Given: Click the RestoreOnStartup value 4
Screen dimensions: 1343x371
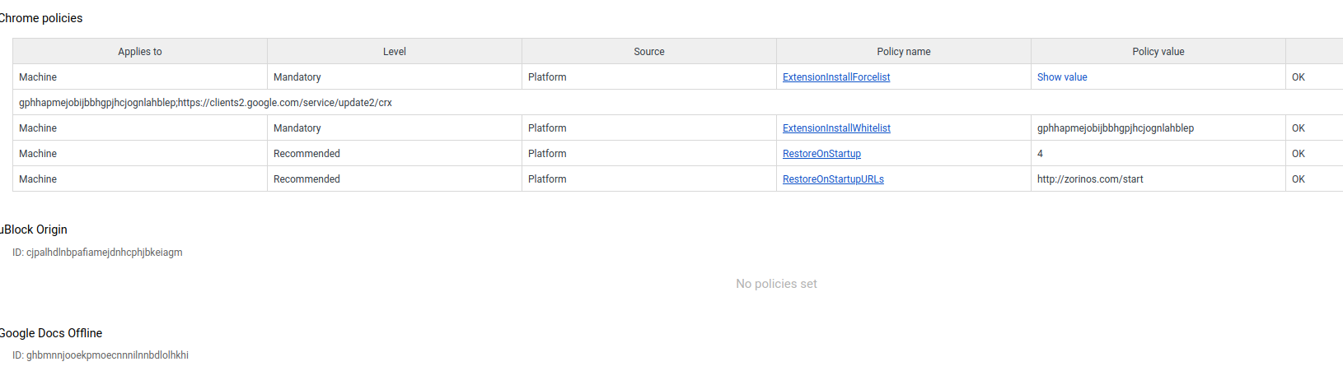Looking at the screenshot, I should pos(1040,154).
